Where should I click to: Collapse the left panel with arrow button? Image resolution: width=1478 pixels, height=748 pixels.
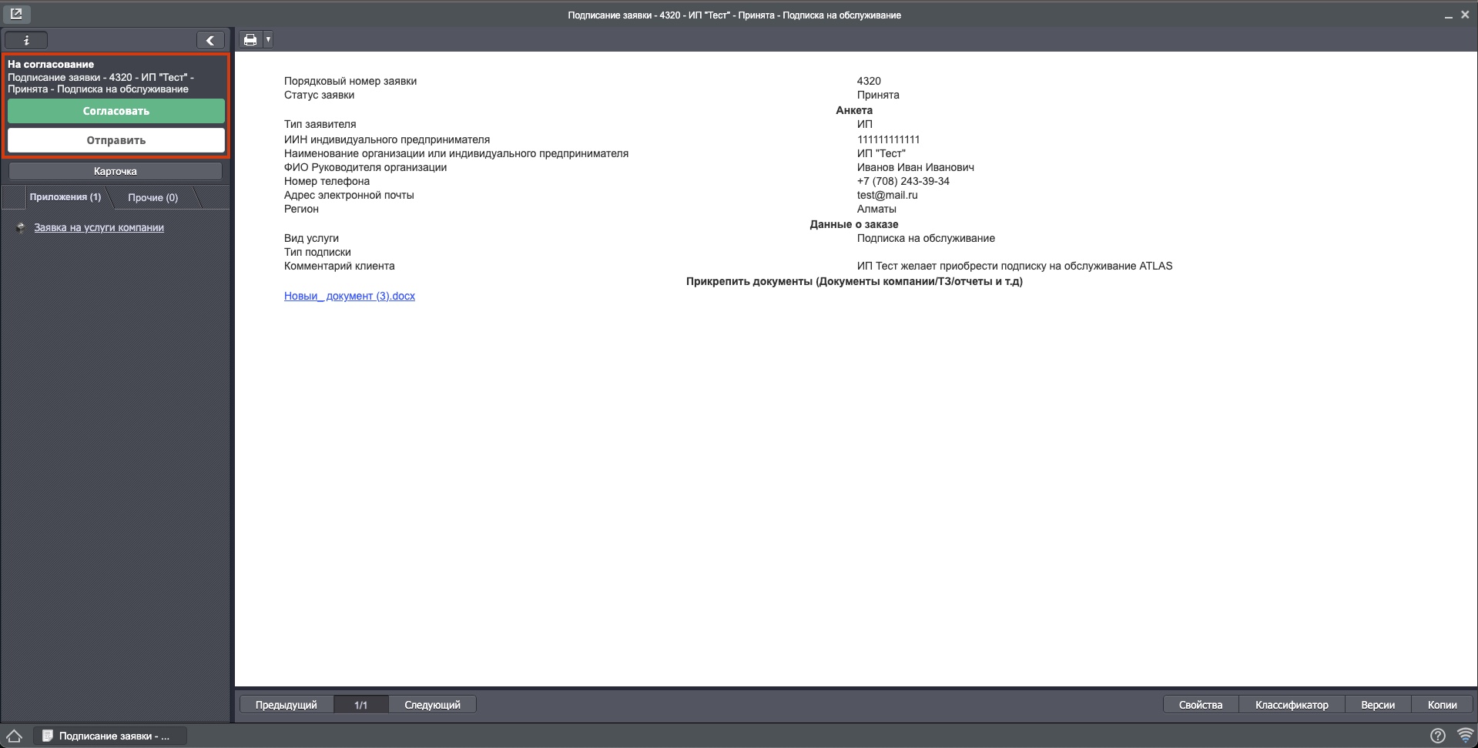[x=209, y=39]
